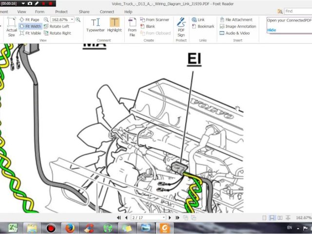Enable Fit Page view mode

coord(29,19)
